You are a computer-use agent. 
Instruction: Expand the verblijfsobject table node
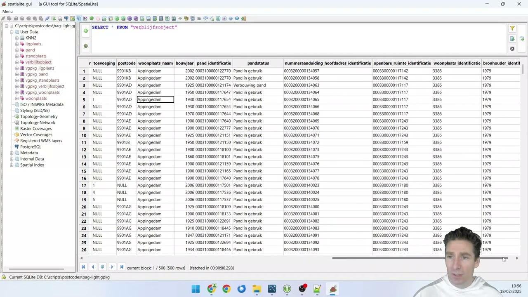point(17,62)
